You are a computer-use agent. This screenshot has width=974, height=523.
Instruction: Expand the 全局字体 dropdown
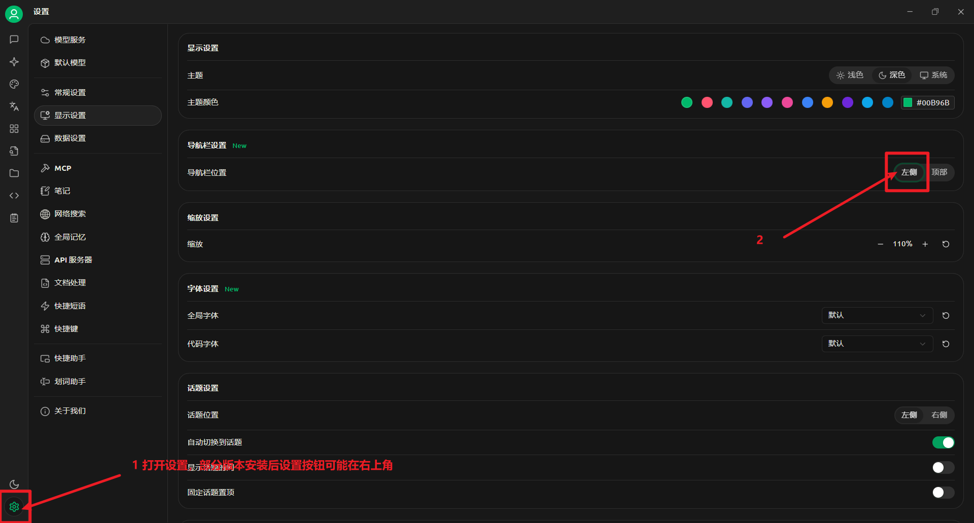click(x=877, y=315)
